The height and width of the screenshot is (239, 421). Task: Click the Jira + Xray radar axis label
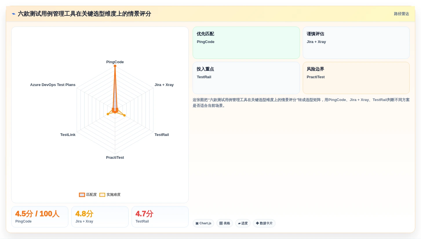pyautogui.click(x=164, y=85)
